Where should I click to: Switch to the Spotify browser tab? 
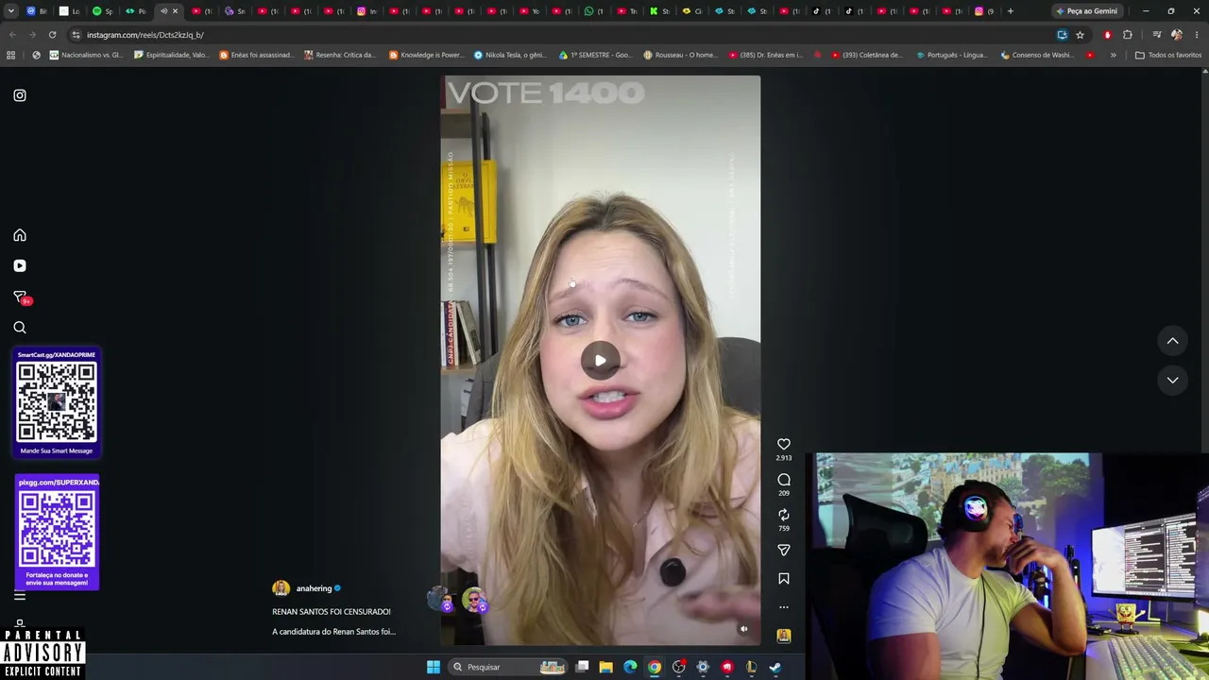101,11
